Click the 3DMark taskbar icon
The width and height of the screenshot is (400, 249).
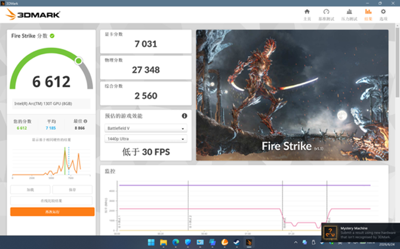click(x=249, y=242)
